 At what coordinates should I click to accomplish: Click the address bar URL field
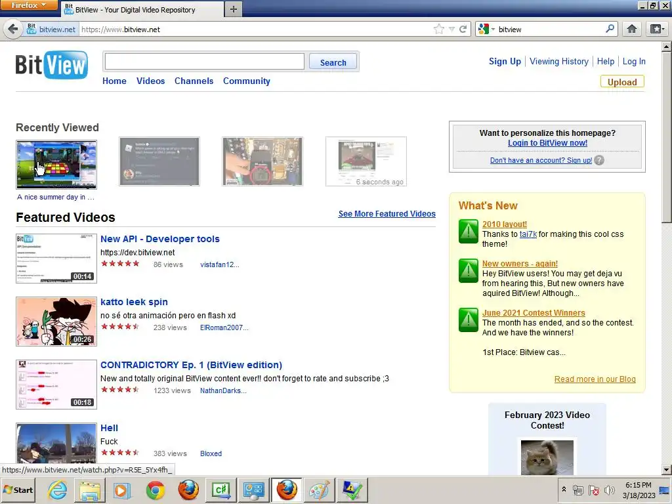[255, 30]
